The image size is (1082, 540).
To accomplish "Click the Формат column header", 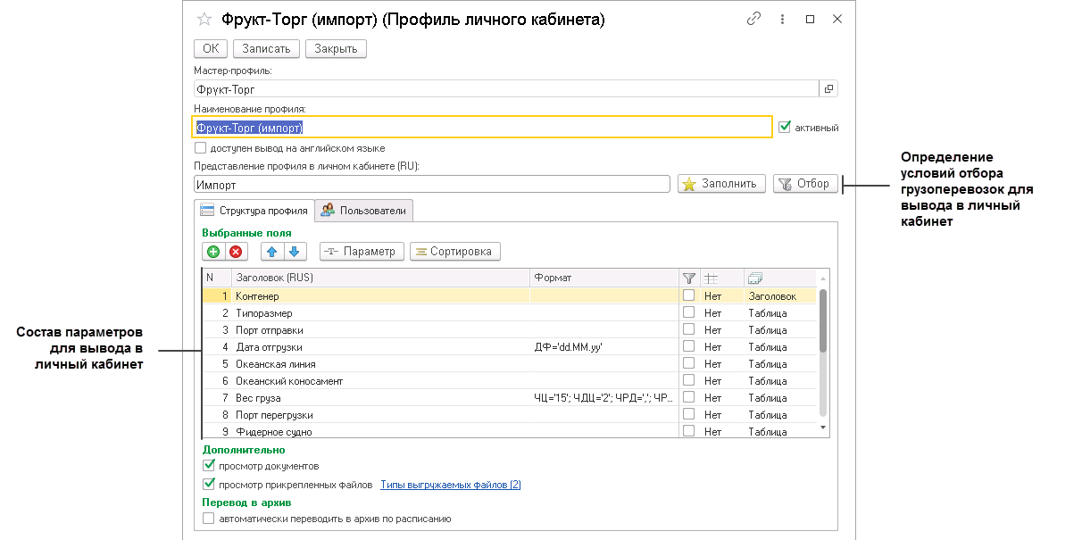I will (x=604, y=278).
